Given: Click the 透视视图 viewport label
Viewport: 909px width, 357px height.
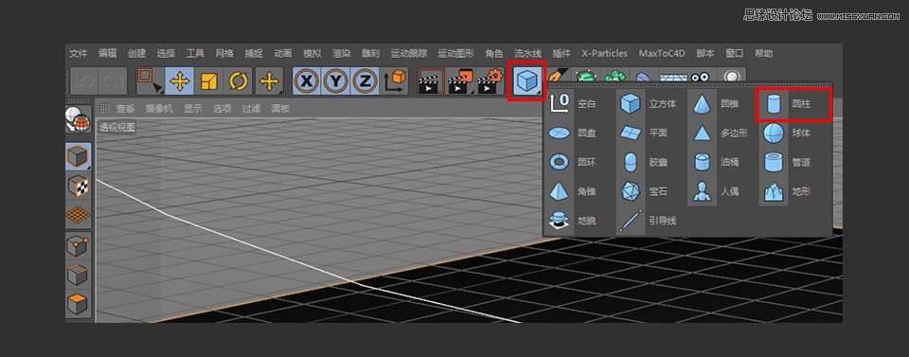Looking at the screenshot, I should click(x=117, y=128).
